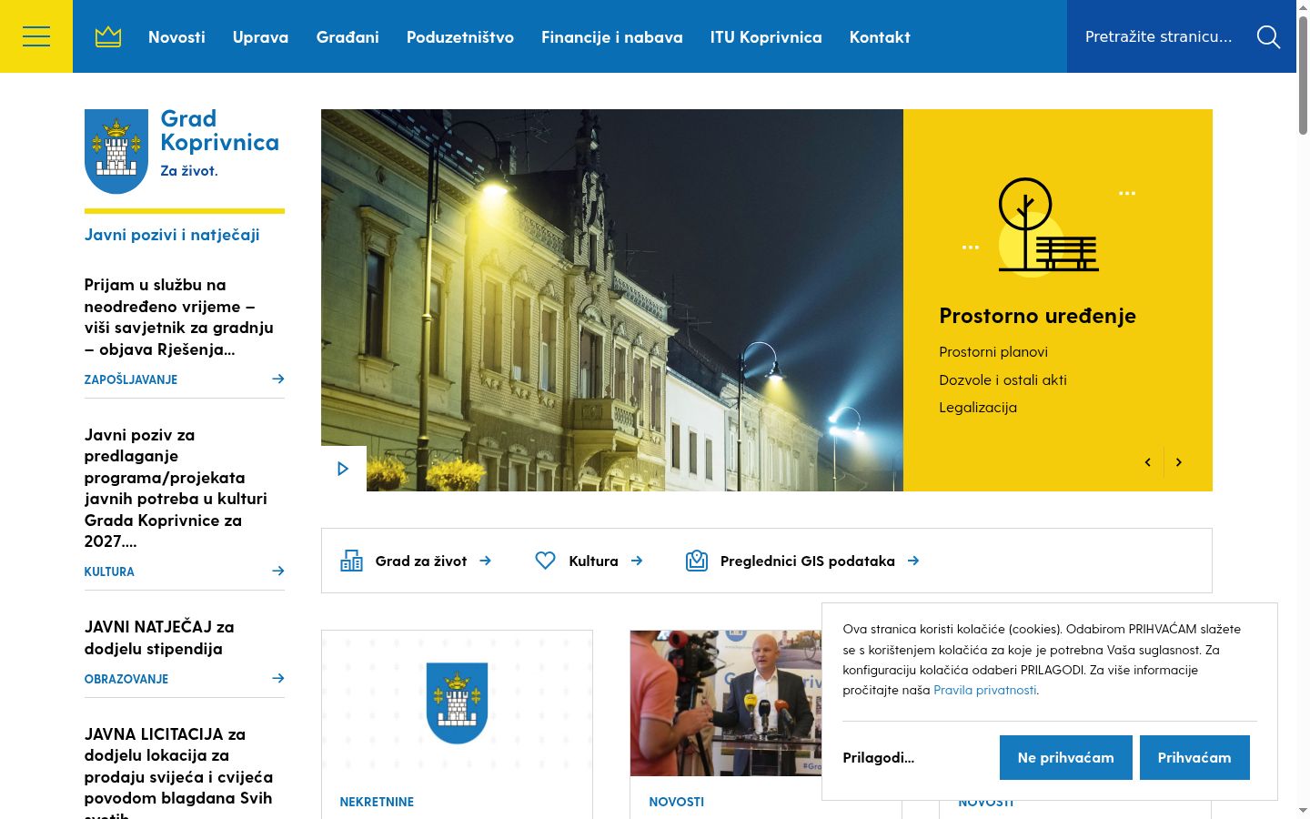The width and height of the screenshot is (1310, 819).
Task: Open the NEKRETNINE card thumbnail
Action: click(x=457, y=703)
